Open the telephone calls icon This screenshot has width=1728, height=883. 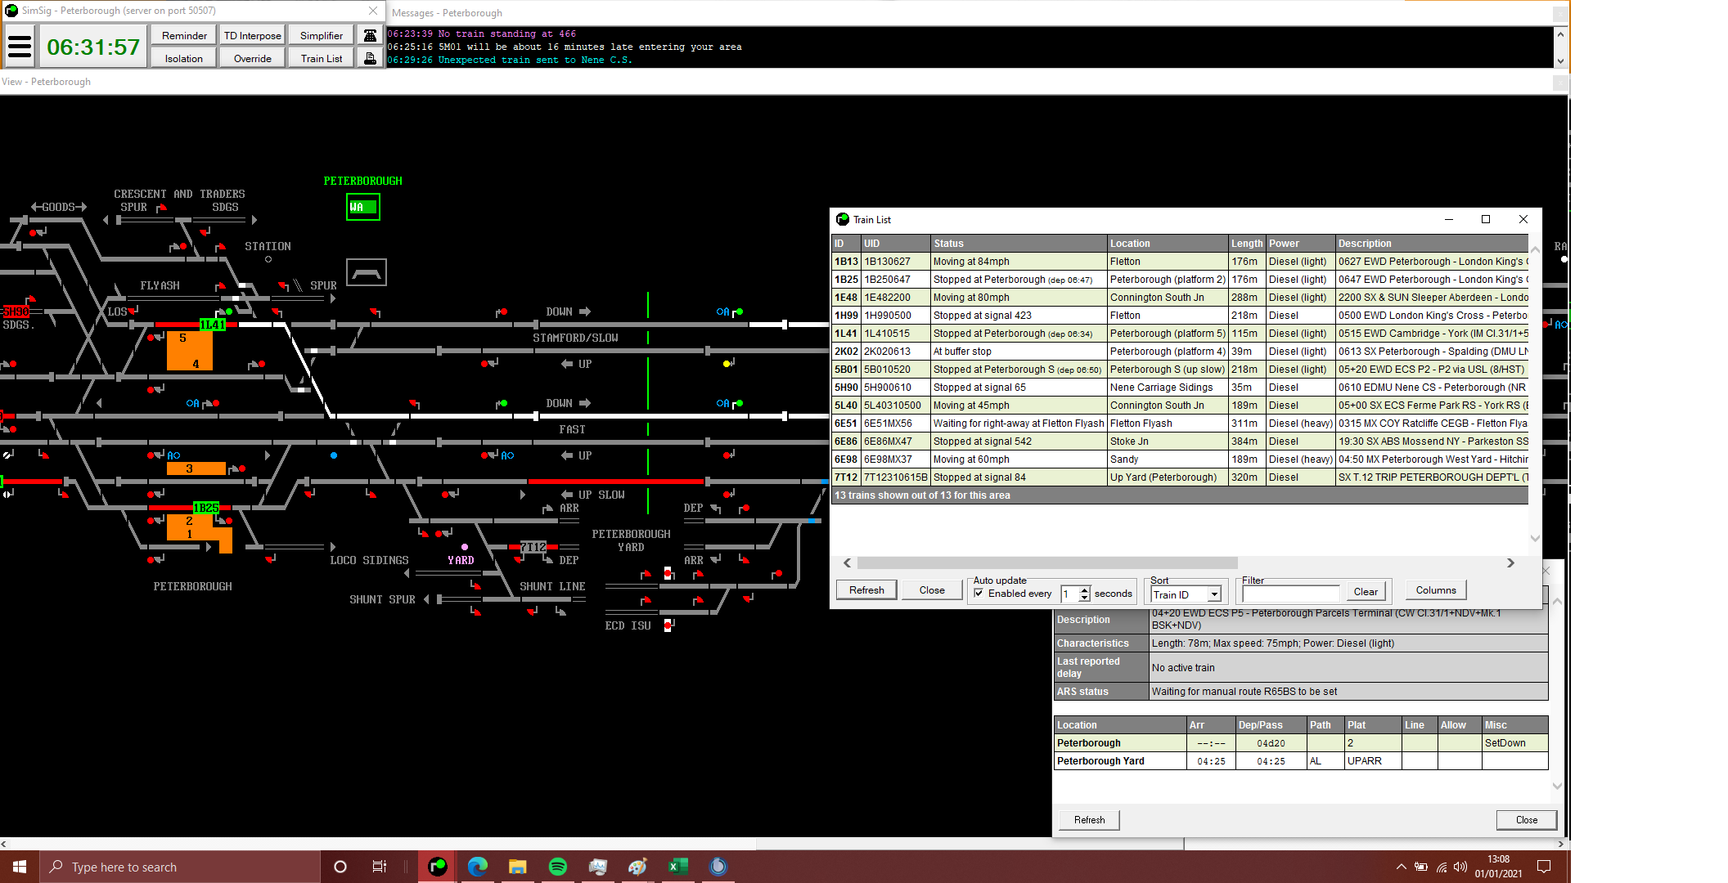tap(371, 35)
